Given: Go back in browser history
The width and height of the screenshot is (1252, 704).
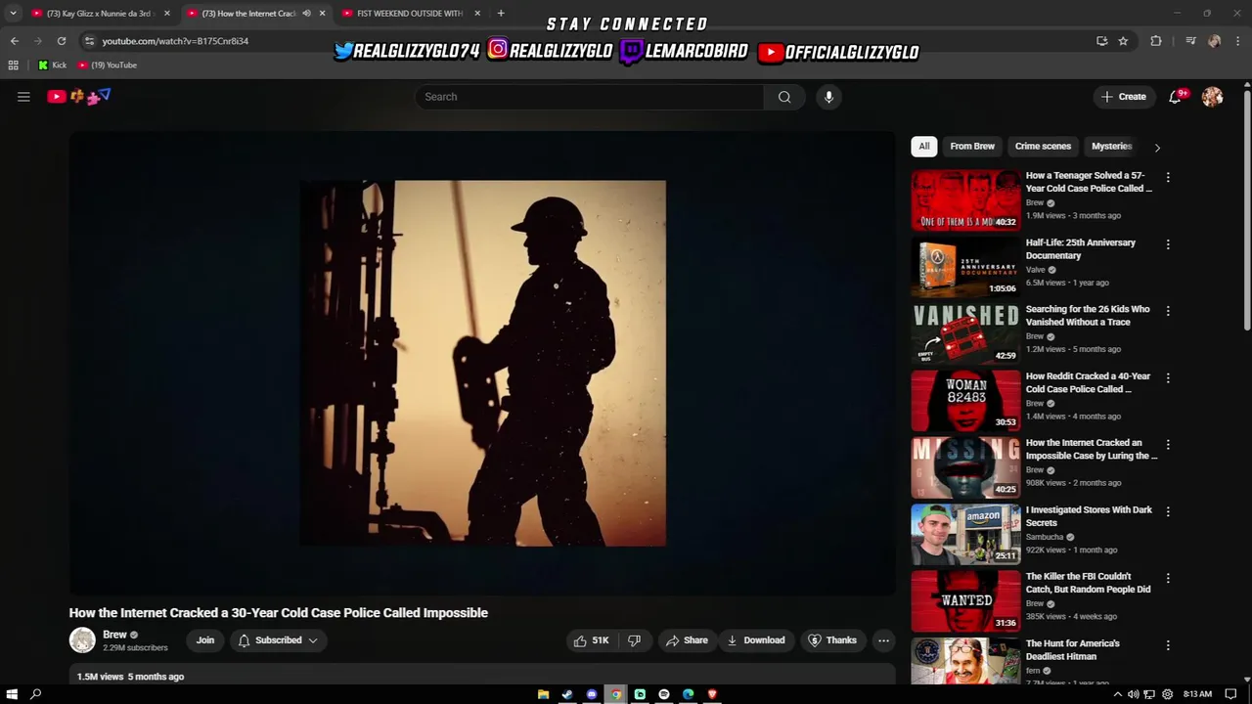Looking at the screenshot, I should pos(15,41).
